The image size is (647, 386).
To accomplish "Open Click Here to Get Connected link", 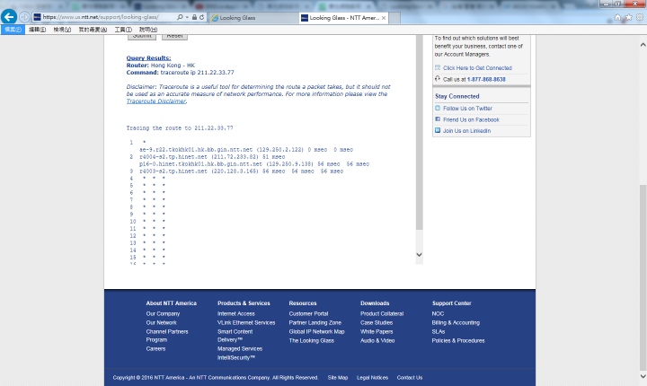I will point(477,68).
